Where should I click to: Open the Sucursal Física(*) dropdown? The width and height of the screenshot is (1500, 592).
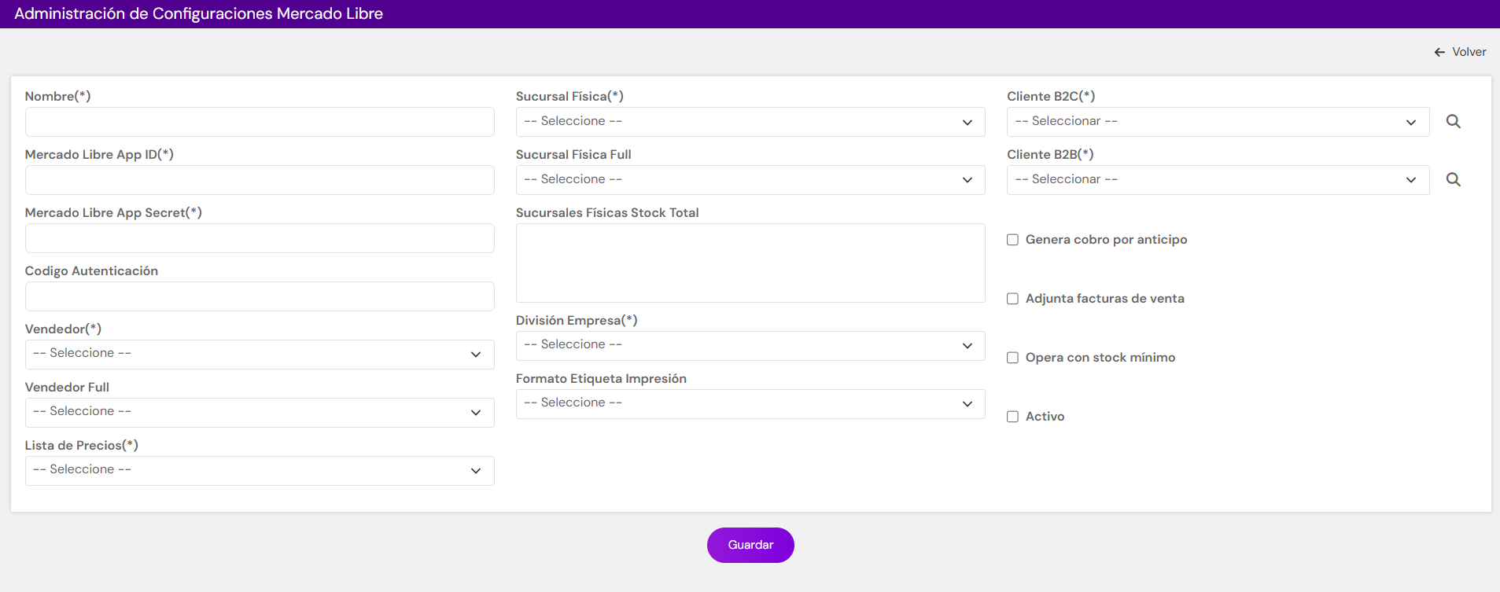pos(750,122)
